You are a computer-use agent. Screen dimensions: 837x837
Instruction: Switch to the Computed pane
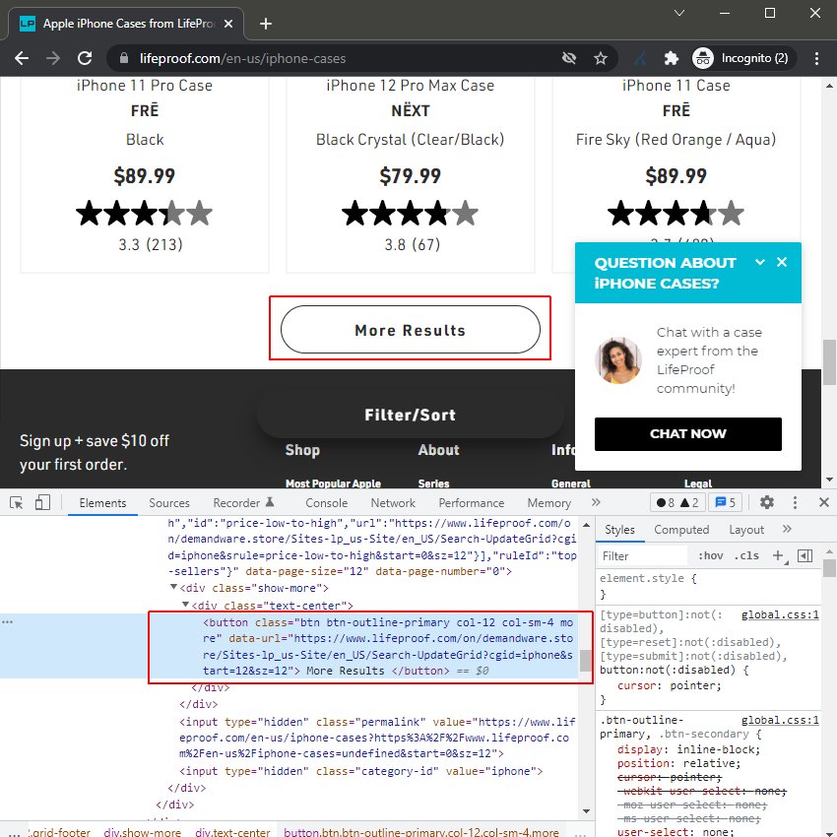[x=681, y=530]
